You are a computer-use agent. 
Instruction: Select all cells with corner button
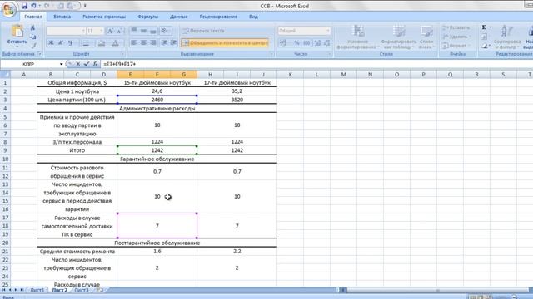point(5,74)
